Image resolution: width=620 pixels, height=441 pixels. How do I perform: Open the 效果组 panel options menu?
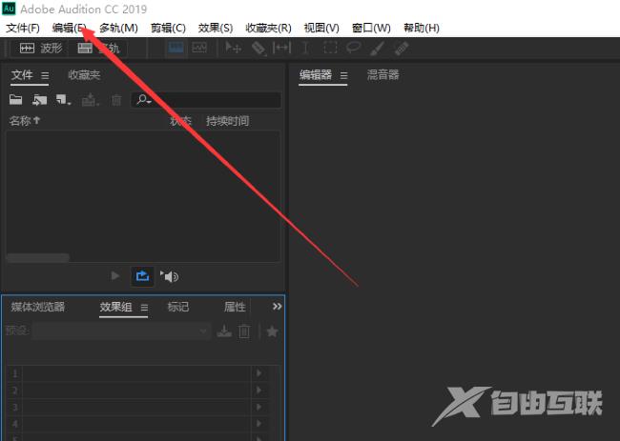pos(144,307)
